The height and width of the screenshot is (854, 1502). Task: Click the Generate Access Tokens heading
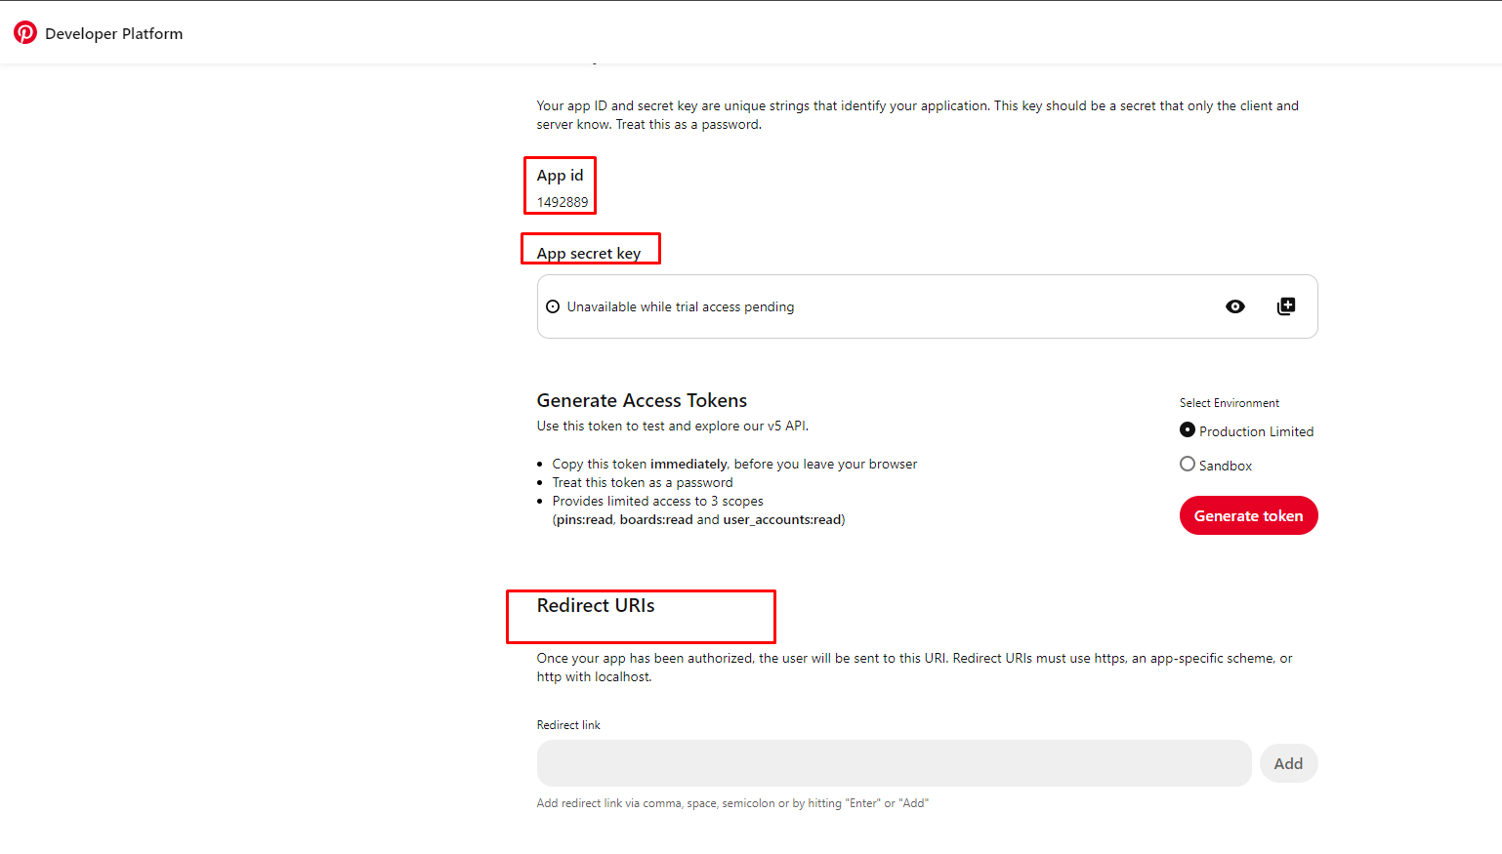tap(642, 400)
